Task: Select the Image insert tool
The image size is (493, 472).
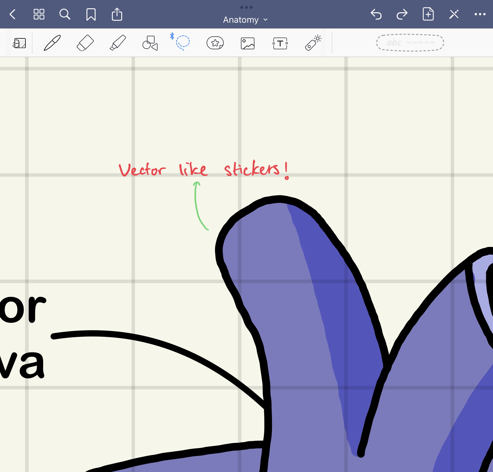Action: point(248,43)
